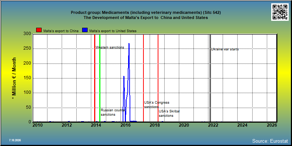The width and height of the screenshot is (292, 146).
Task: Click the 2018 label on the x-axis
Action: pyautogui.click(x=154, y=125)
